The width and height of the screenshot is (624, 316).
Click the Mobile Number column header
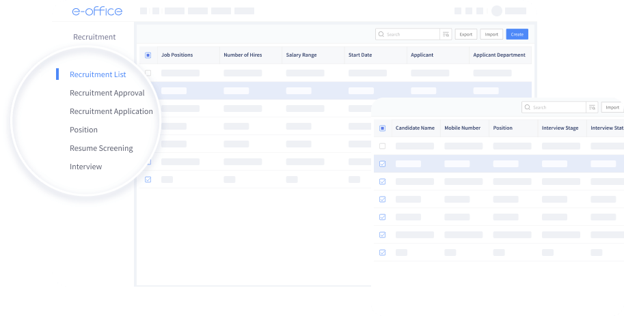pyautogui.click(x=463, y=128)
